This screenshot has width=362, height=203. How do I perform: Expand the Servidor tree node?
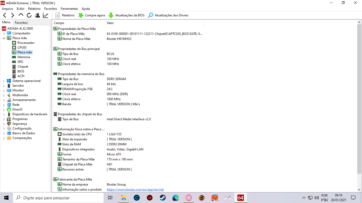pyautogui.click(x=4, y=86)
